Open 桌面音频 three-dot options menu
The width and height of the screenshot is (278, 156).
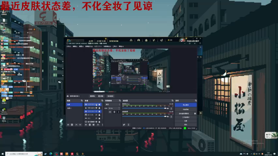click(x=171, y=116)
